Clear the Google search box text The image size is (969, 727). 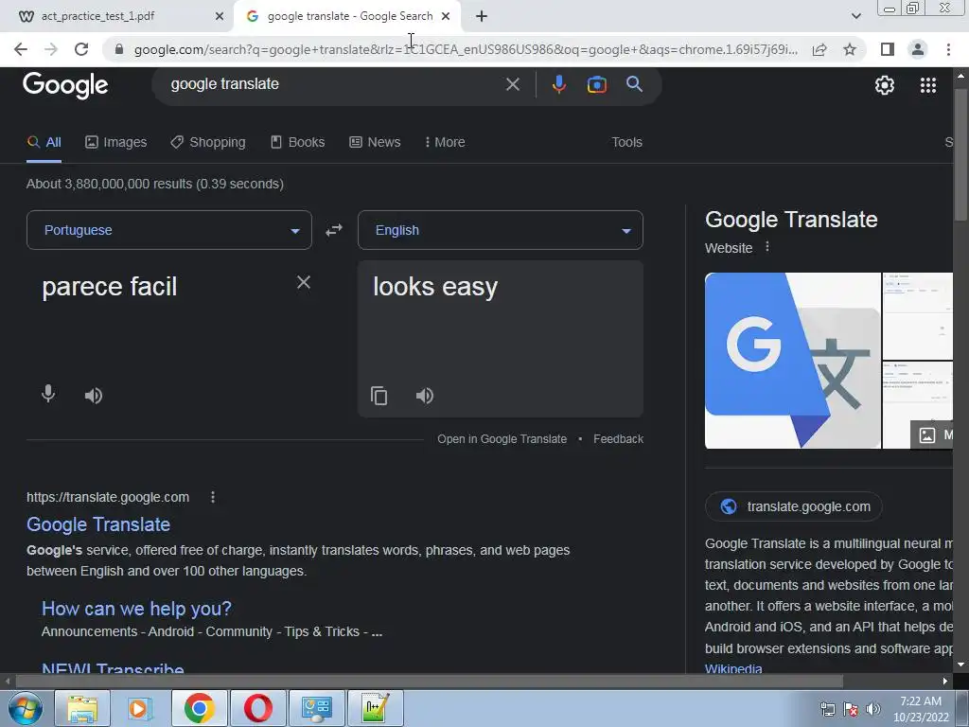point(512,84)
